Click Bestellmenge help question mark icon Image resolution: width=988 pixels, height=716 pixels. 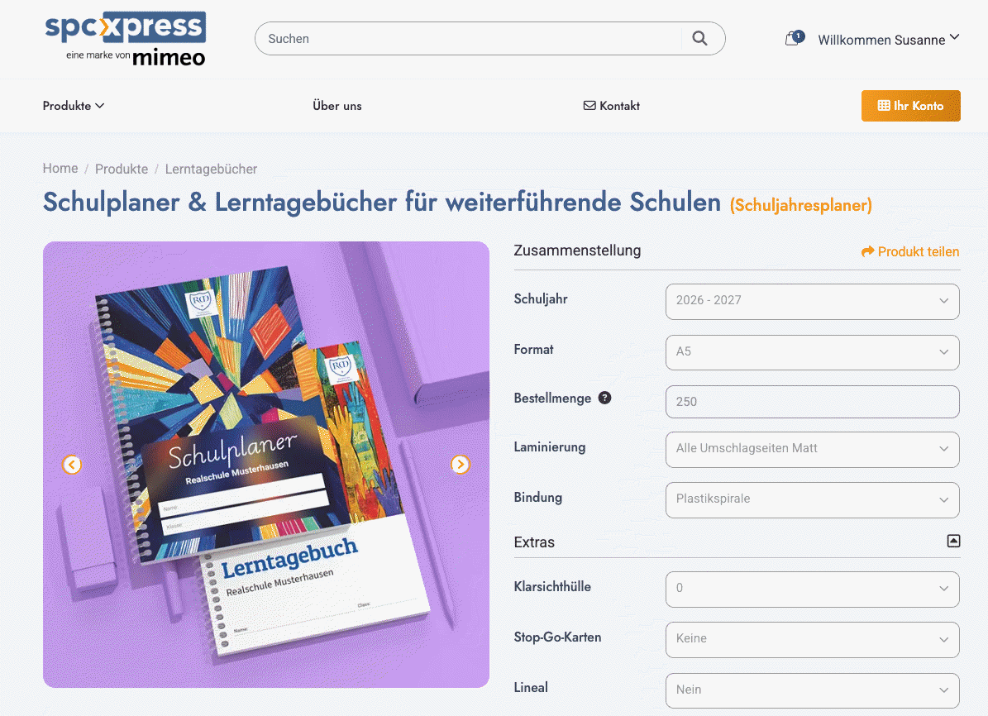pos(604,398)
